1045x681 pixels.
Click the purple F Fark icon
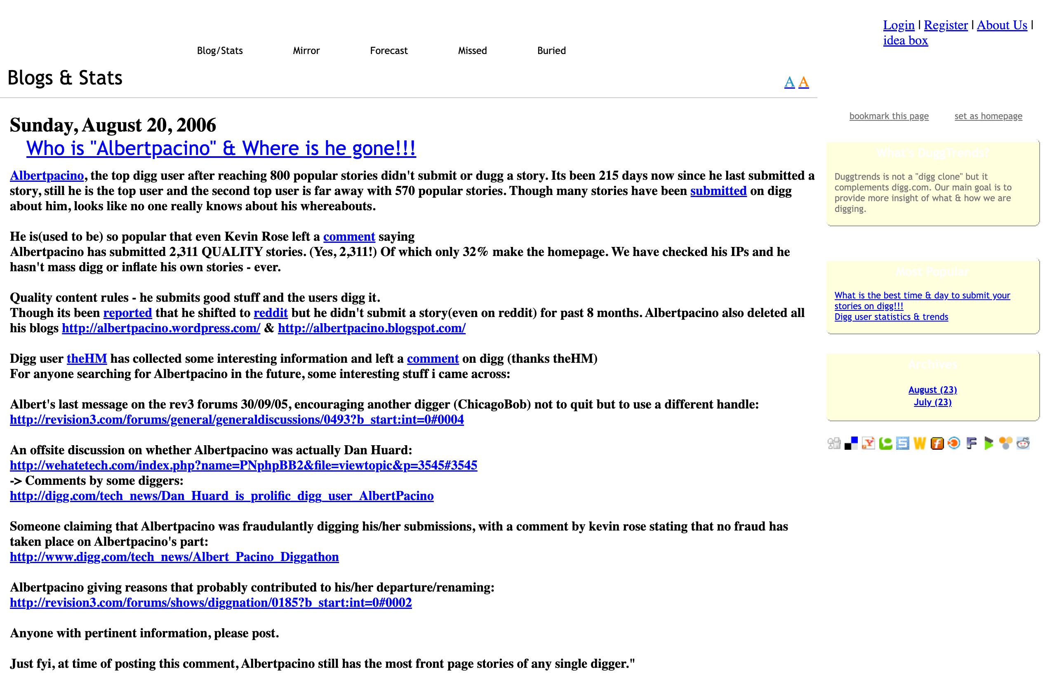971,444
